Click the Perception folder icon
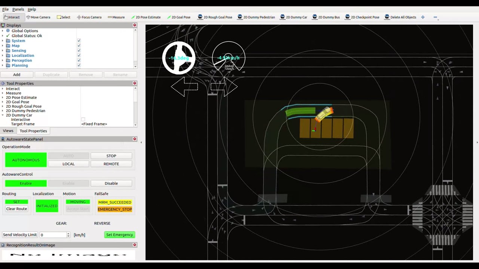 click(8, 60)
